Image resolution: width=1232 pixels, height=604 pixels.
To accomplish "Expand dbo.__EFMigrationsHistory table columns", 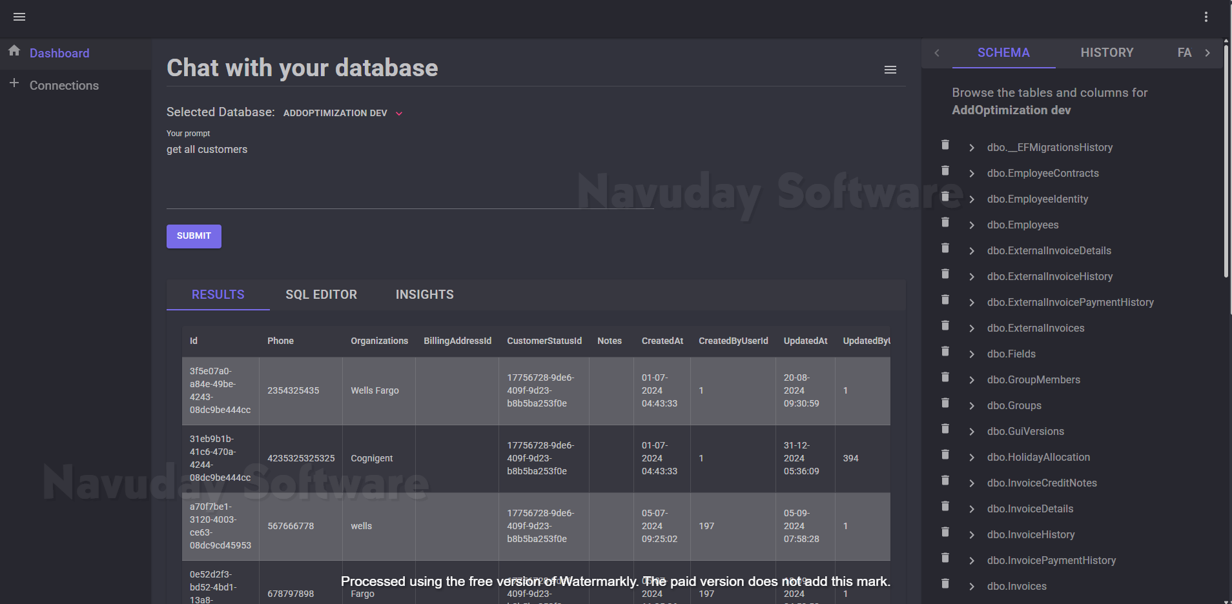I will click(971, 148).
